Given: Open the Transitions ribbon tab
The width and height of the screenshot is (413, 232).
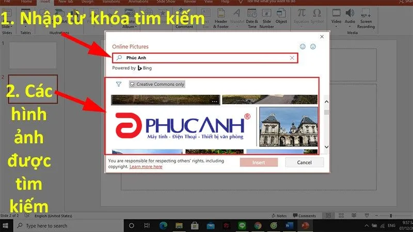Looking at the screenshot, I should tap(111, 2).
